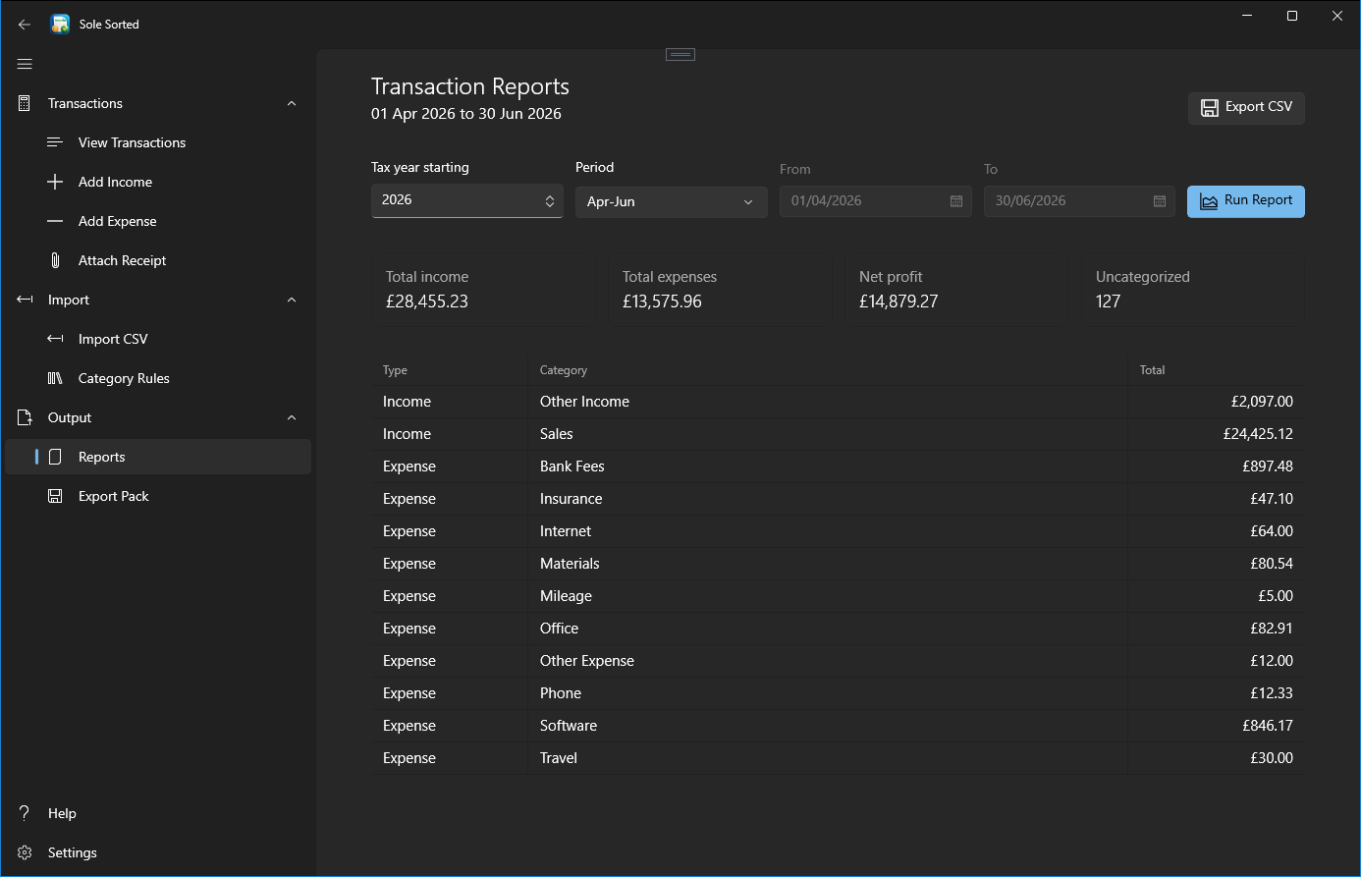The image size is (1361, 877).
Task: Click the Uncategorized card showing 127
Action: 1192,290
